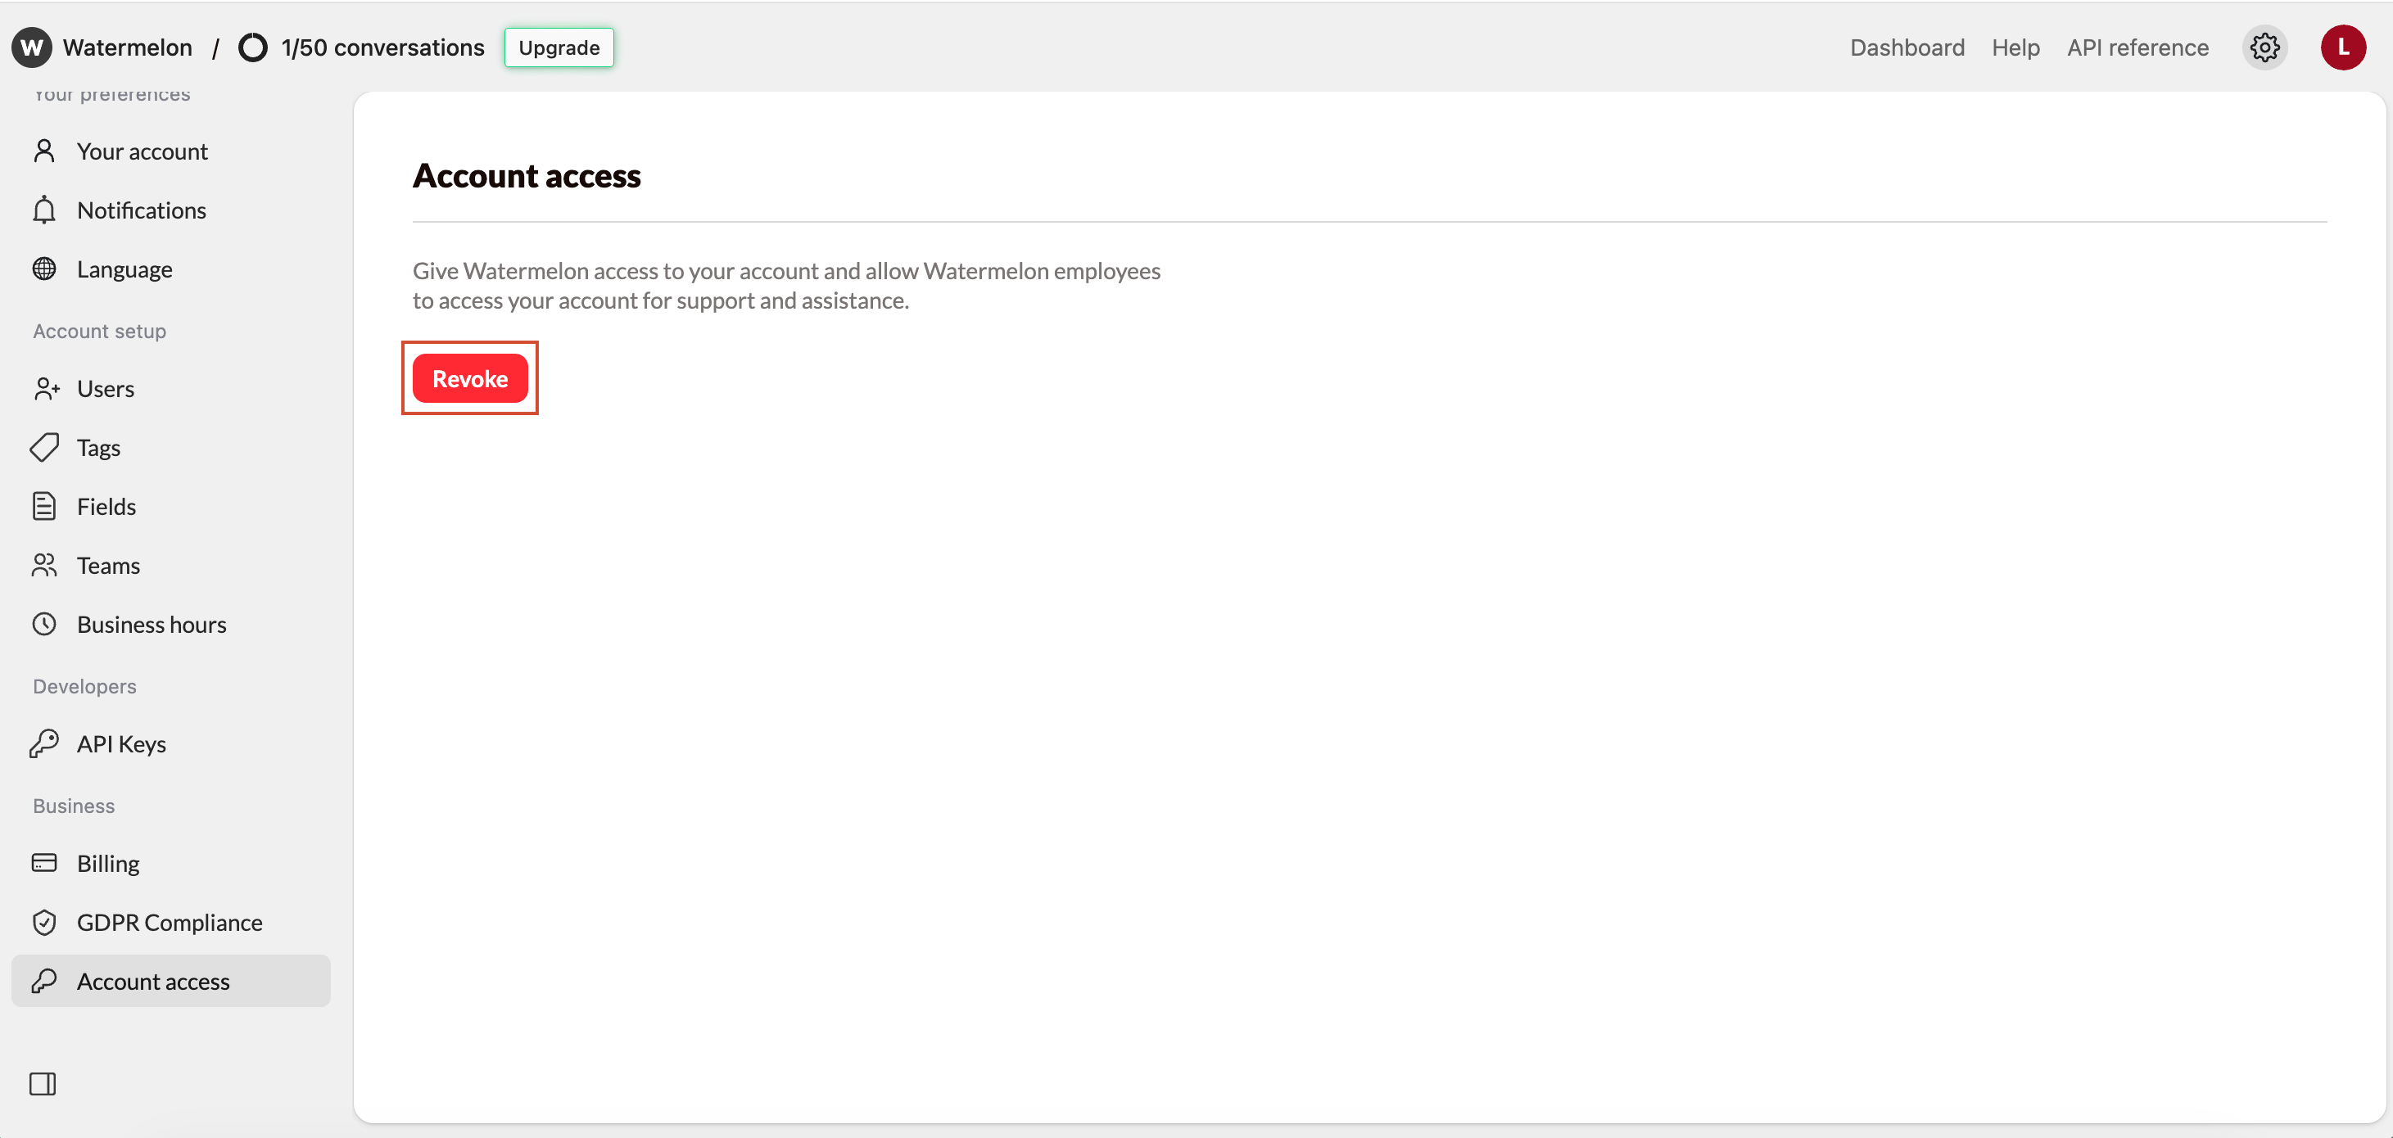The height and width of the screenshot is (1138, 2393).
Task: Click the Users add-person icon
Action: point(47,388)
